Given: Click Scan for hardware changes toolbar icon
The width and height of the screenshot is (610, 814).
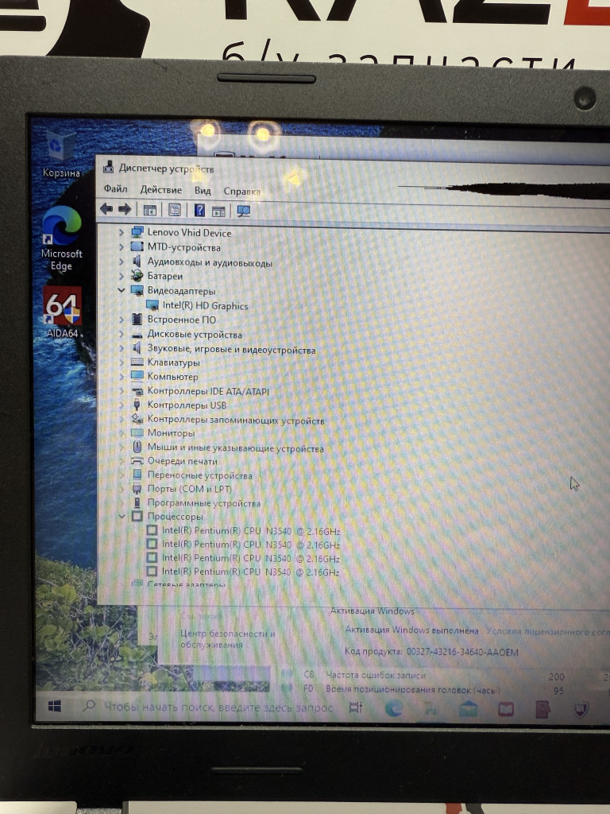Looking at the screenshot, I should (243, 211).
